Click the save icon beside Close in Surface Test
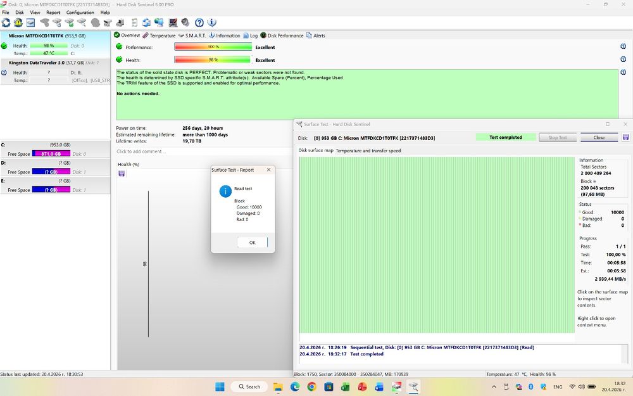Viewport: 633px width, 396px height. (625, 137)
